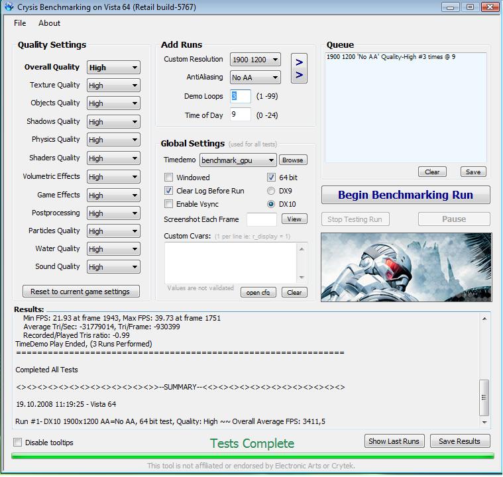Open the Custom Resolution dropdown
503x477 pixels.
[255, 60]
